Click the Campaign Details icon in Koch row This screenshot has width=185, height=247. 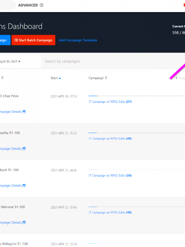[x=24, y=186]
